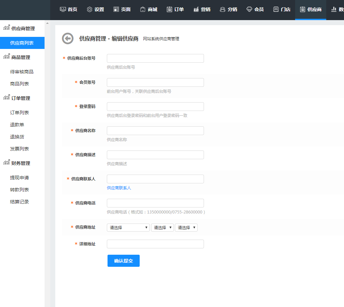Switch to the 页面 top menu
The image size is (344, 307).
coord(122,9)
